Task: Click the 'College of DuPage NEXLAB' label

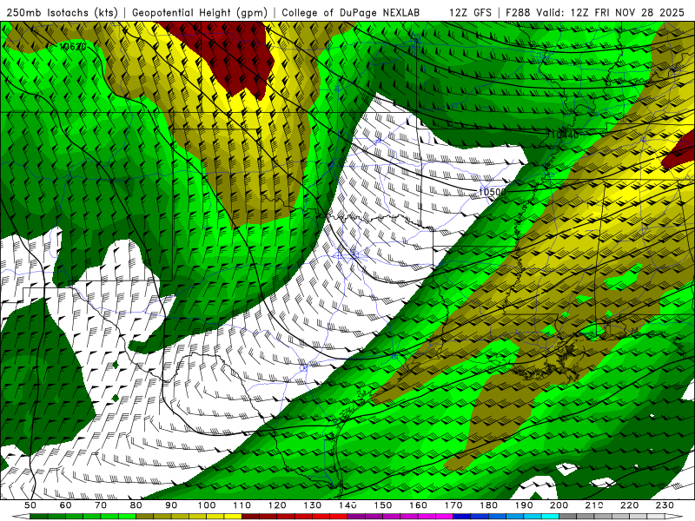Action: (x=350, y=12)
